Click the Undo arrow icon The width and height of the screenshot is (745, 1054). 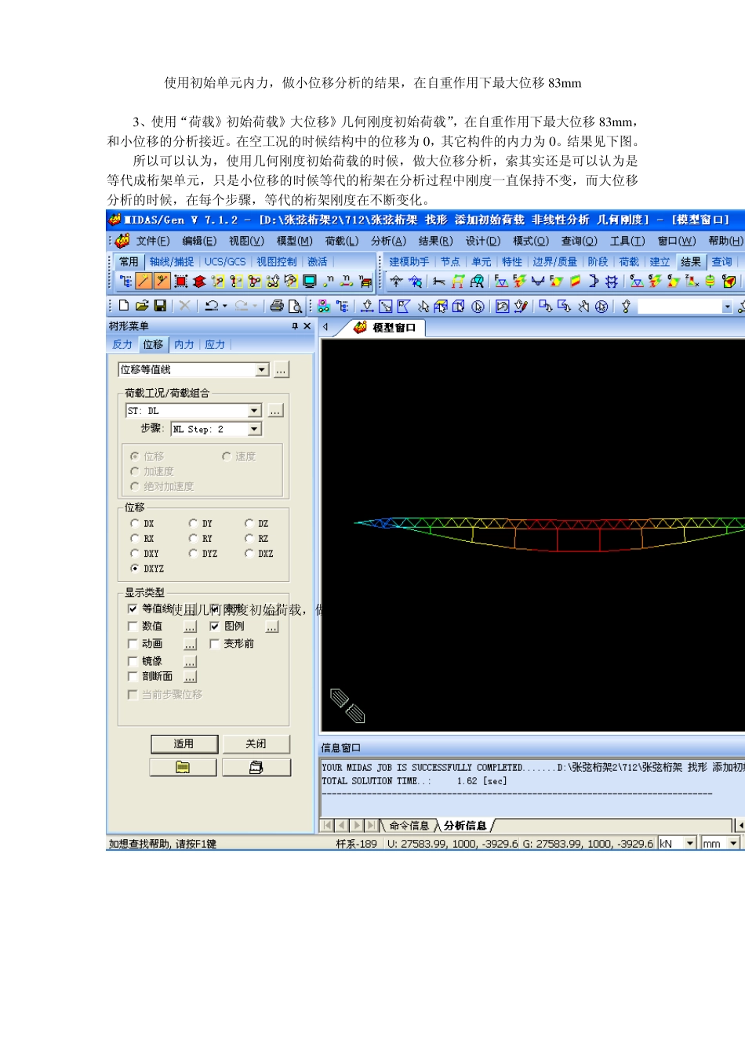tap(212, 306)
